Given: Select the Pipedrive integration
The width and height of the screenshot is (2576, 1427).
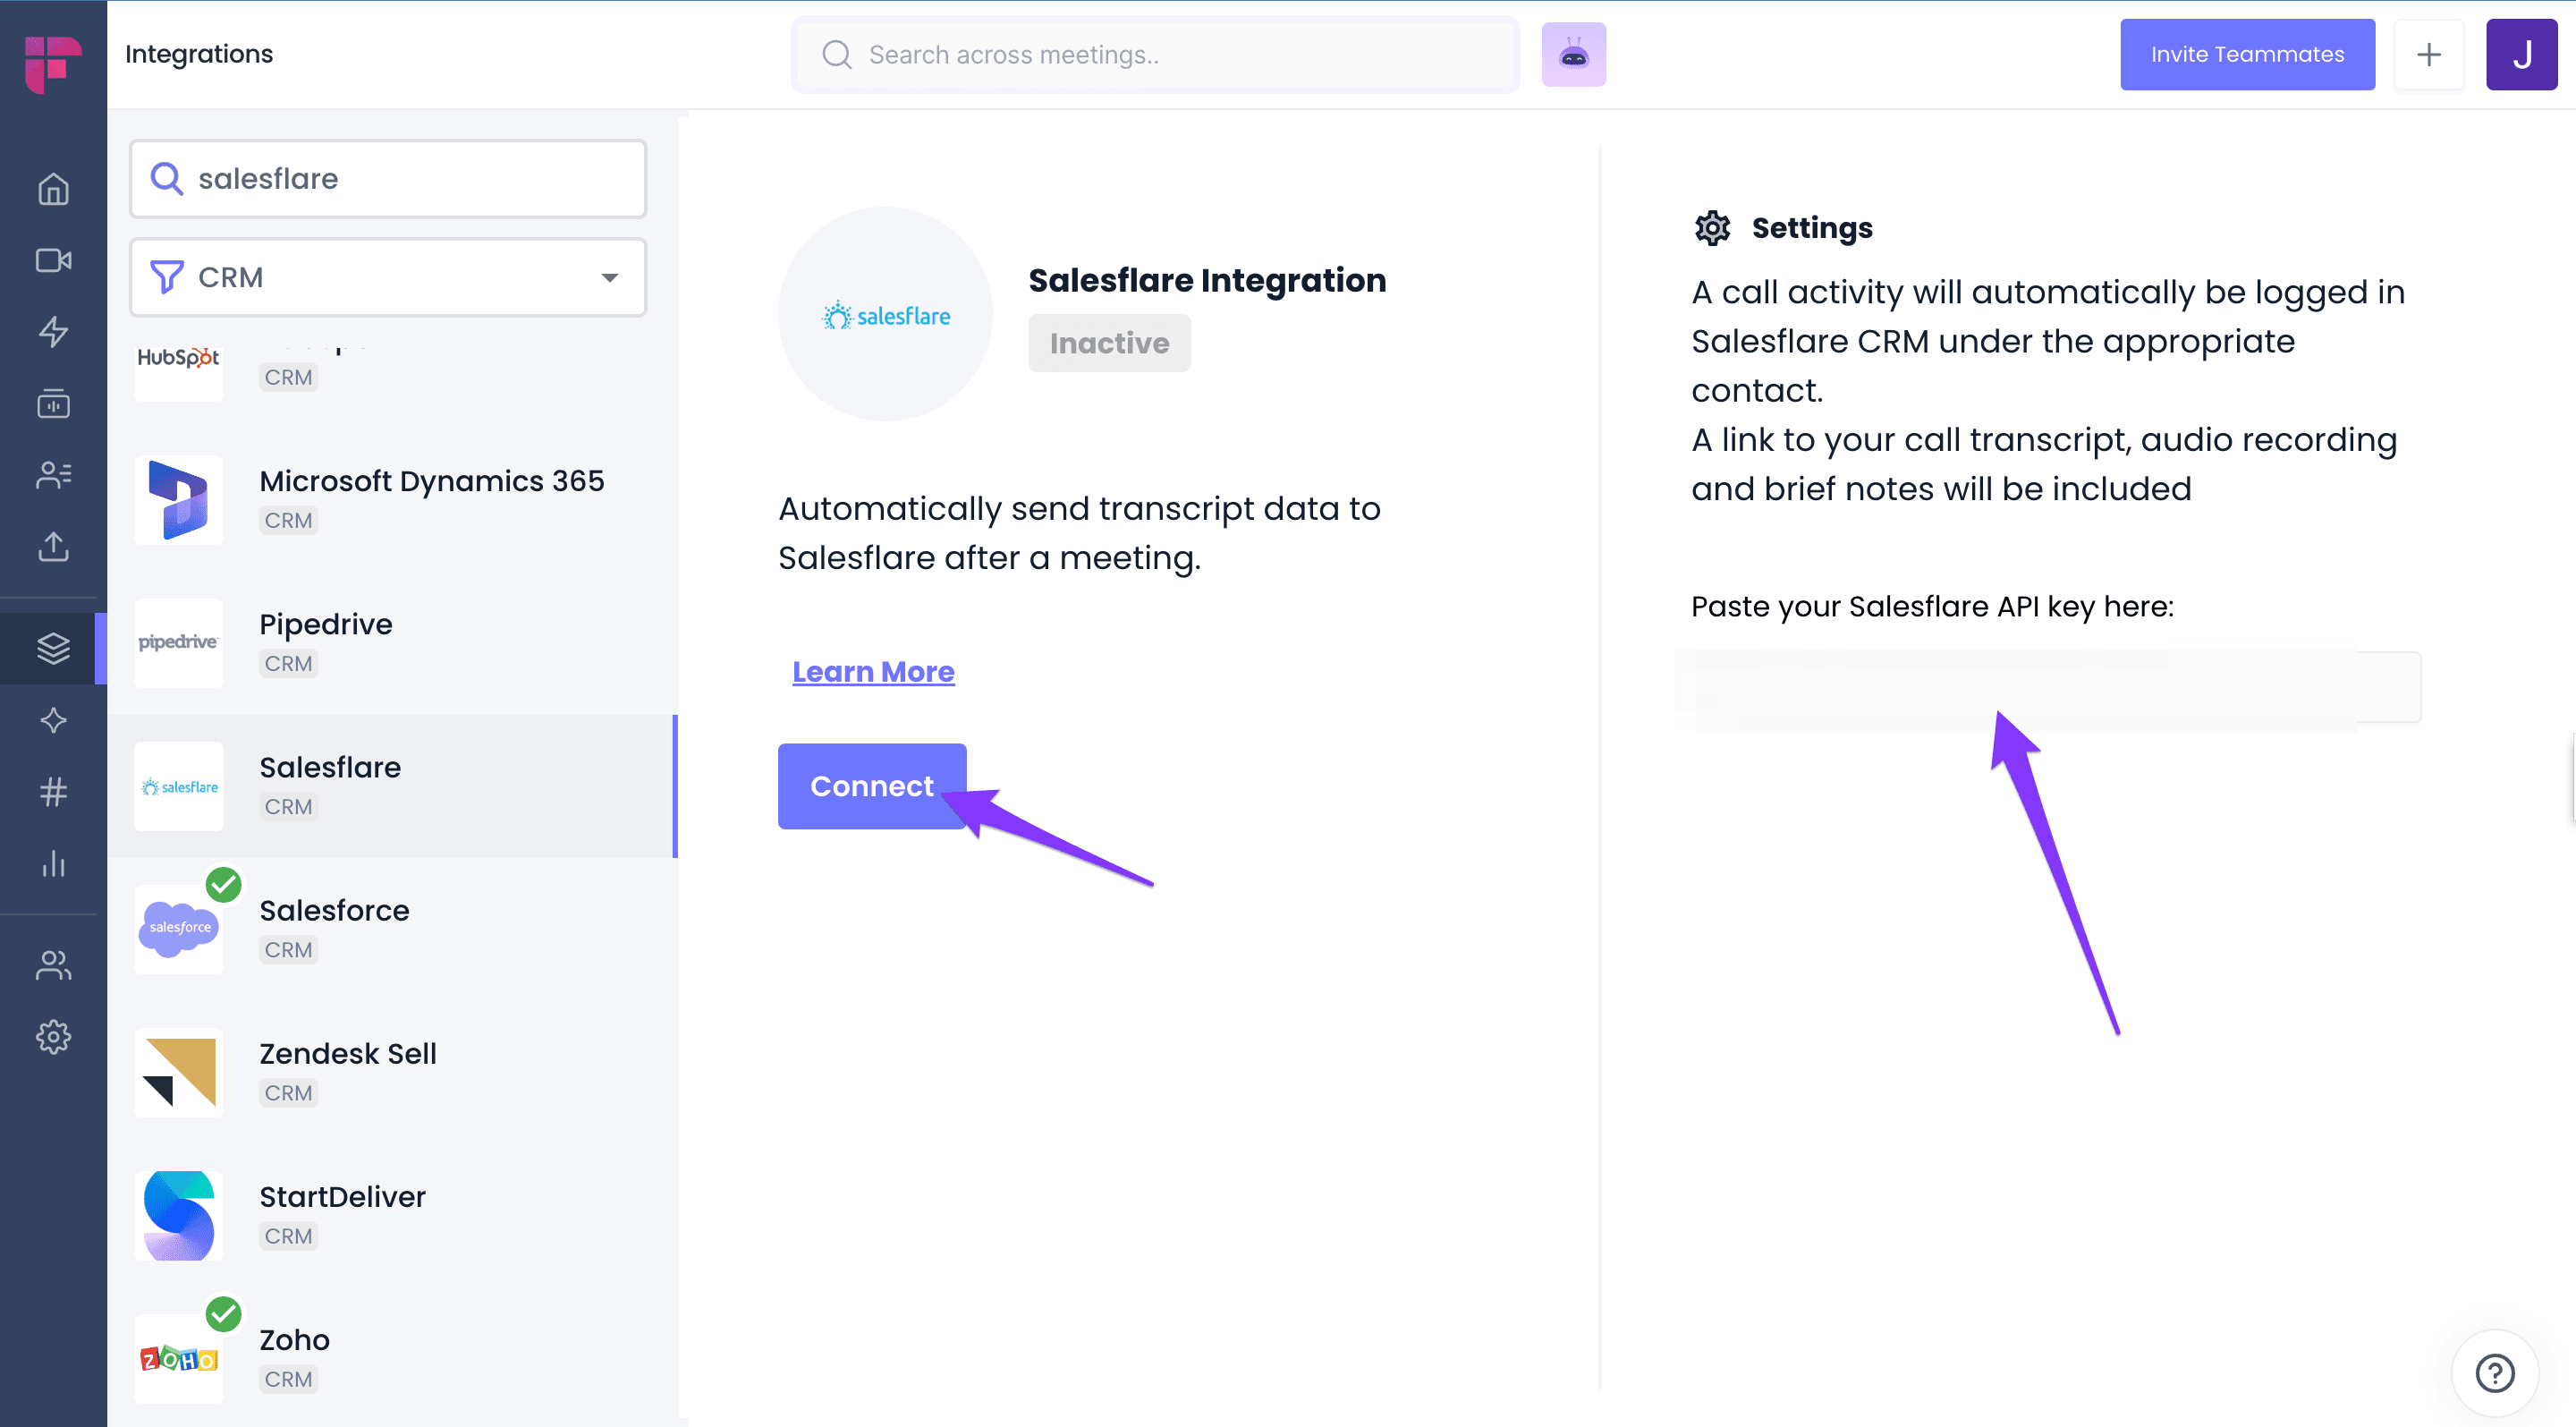Looking at the screenshot, I should click(x=392, y=643).
